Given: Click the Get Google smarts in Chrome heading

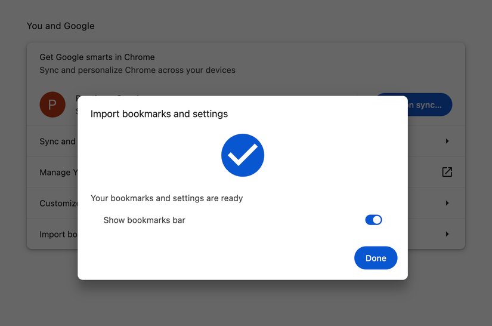Looking at the screenshot, I should (x=97, y=57).
